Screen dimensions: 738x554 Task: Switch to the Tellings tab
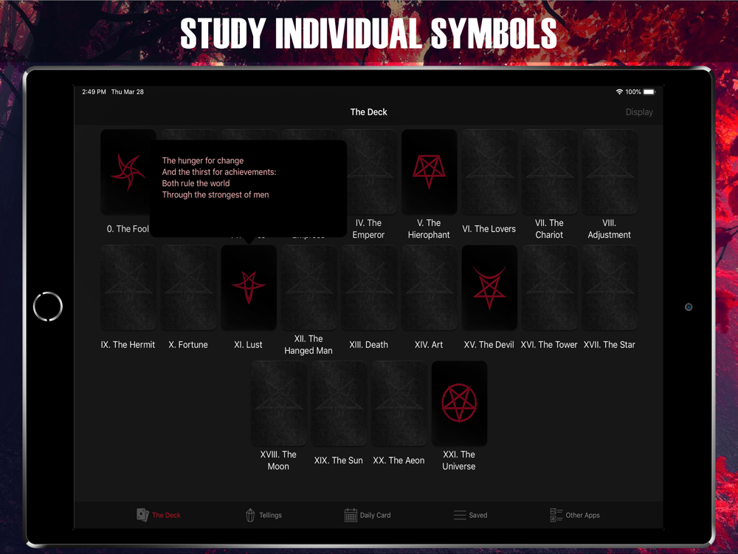270,515
